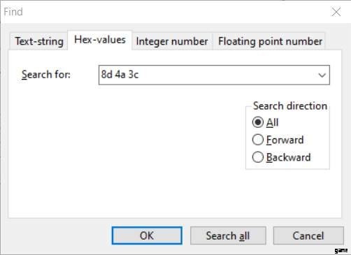The height and width of the screenshot is (255, 351).
Task: Click the game watermark in the dialog corner
Action: 341,251
